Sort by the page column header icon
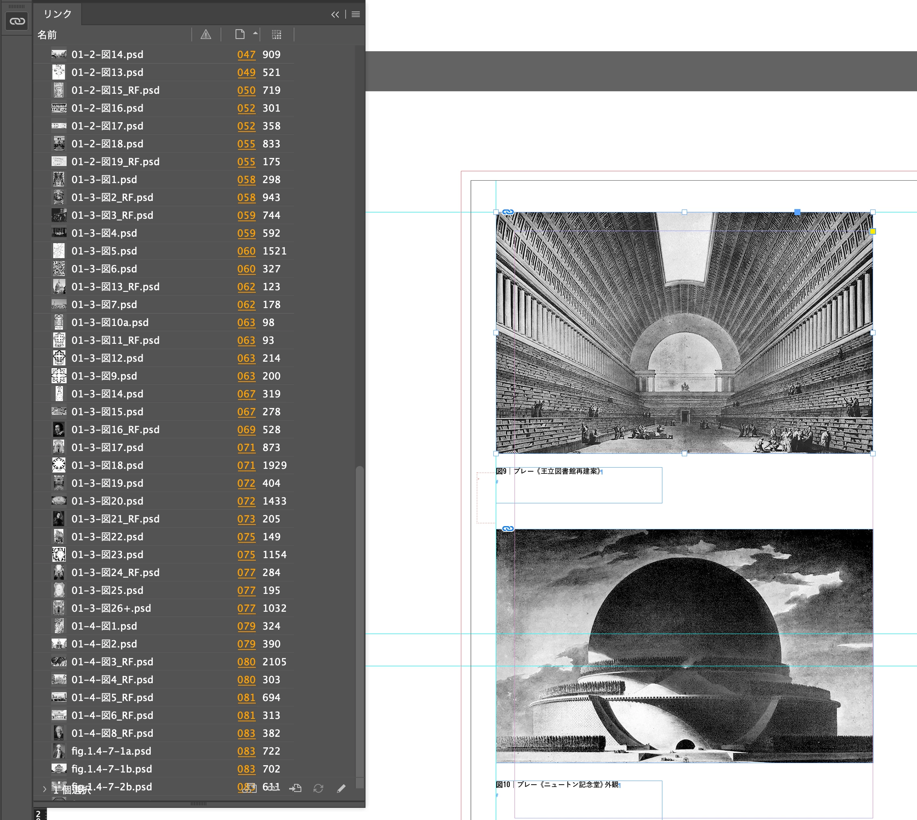 240,34
